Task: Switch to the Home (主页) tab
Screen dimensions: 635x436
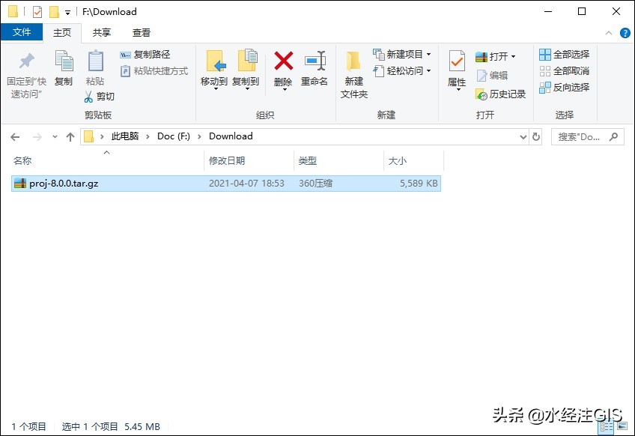Action: pos(62,33)
